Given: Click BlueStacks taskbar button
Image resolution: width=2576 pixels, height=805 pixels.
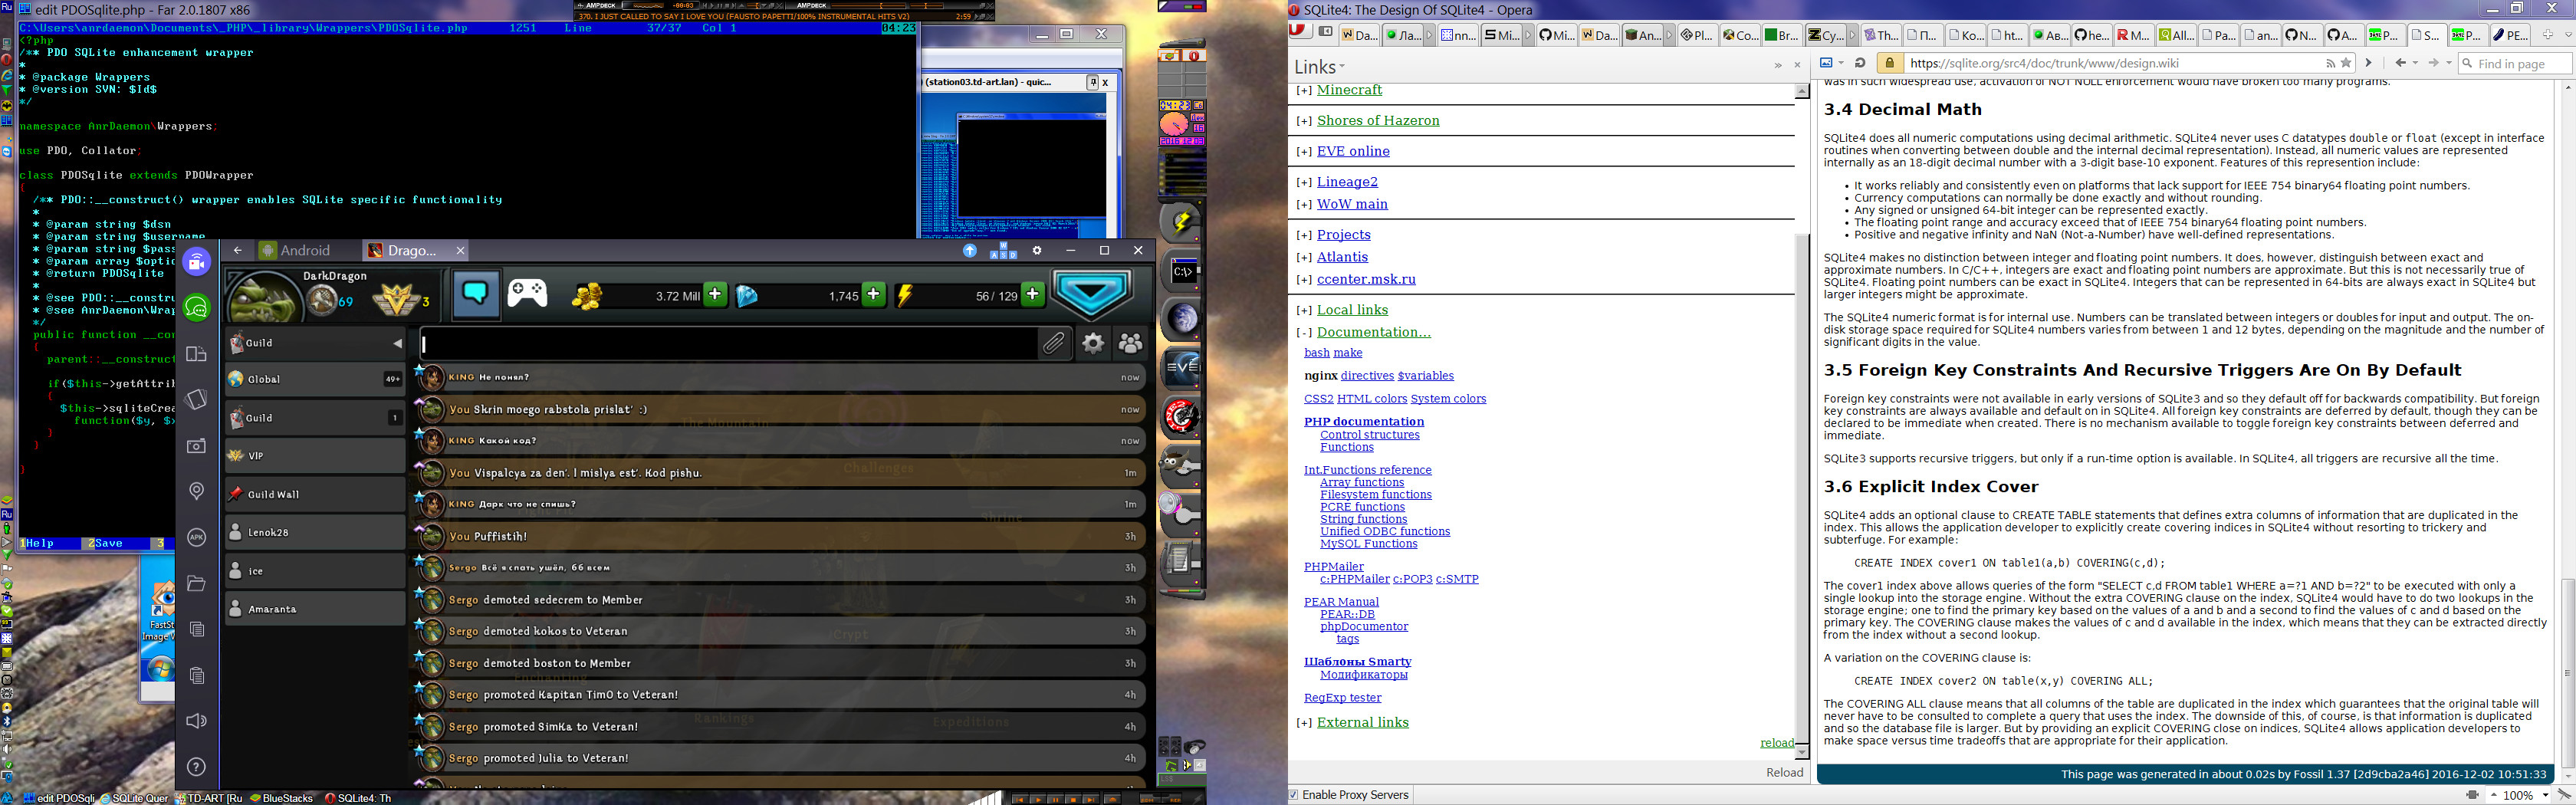Looking at the screenshot, I should [x=282, y=798].
